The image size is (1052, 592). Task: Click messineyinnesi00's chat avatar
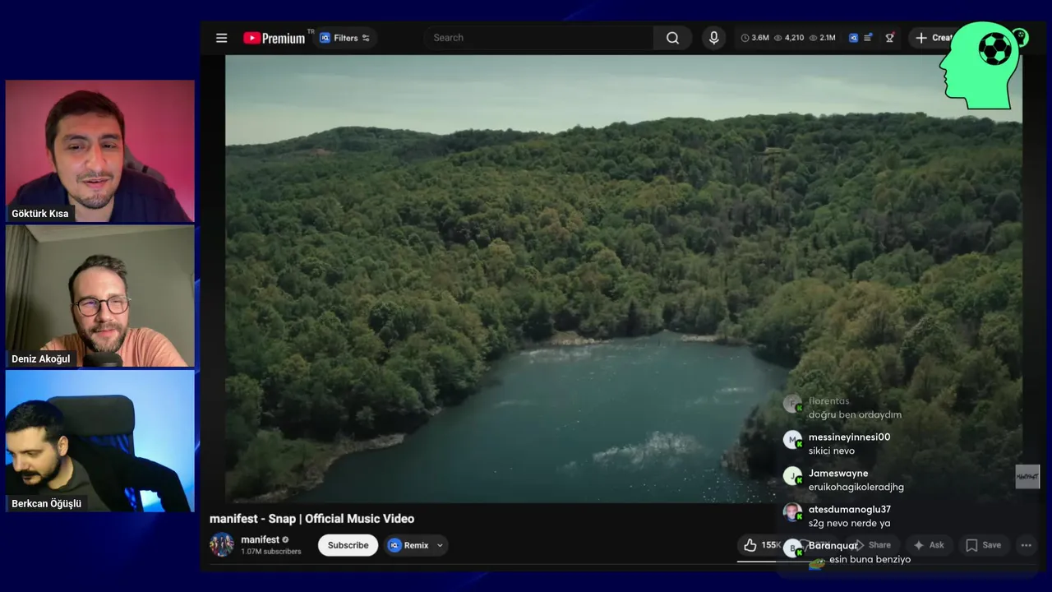pyautogui.click(x=792, y=440)
